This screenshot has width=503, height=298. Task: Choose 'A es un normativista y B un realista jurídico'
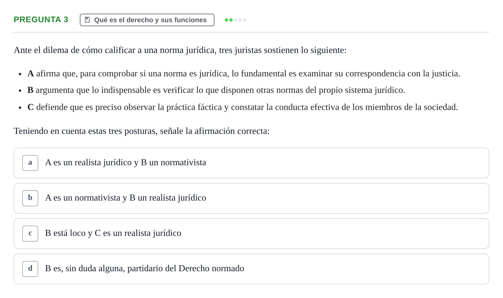coord(251,198)
